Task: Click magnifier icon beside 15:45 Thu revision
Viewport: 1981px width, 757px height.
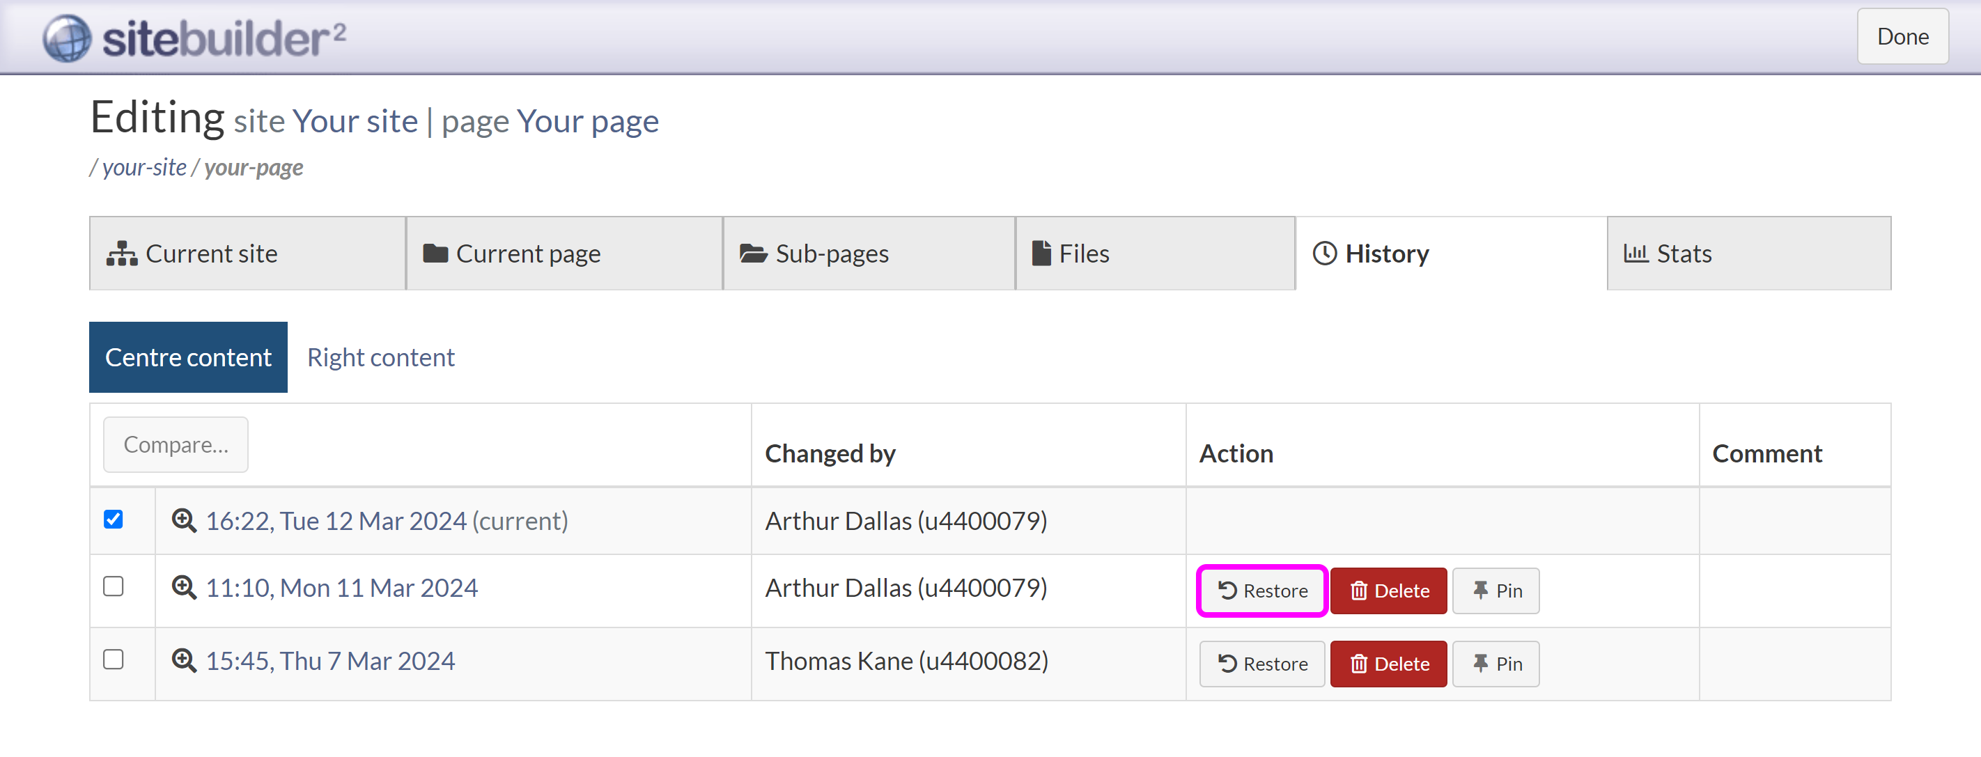Action: click(183, 660)
